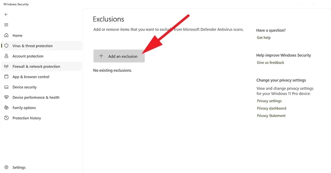The height and width of the screenshot is (173, 331).
Task: Go to Protection history in the sidebar
Action: click(x=26, y=118)
